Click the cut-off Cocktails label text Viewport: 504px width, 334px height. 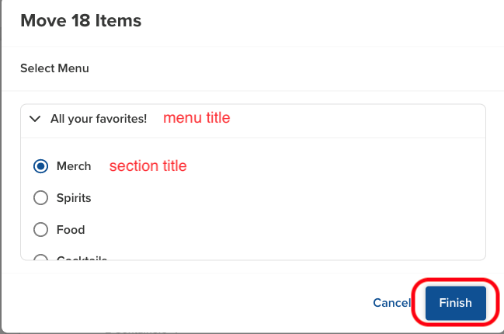82,258
